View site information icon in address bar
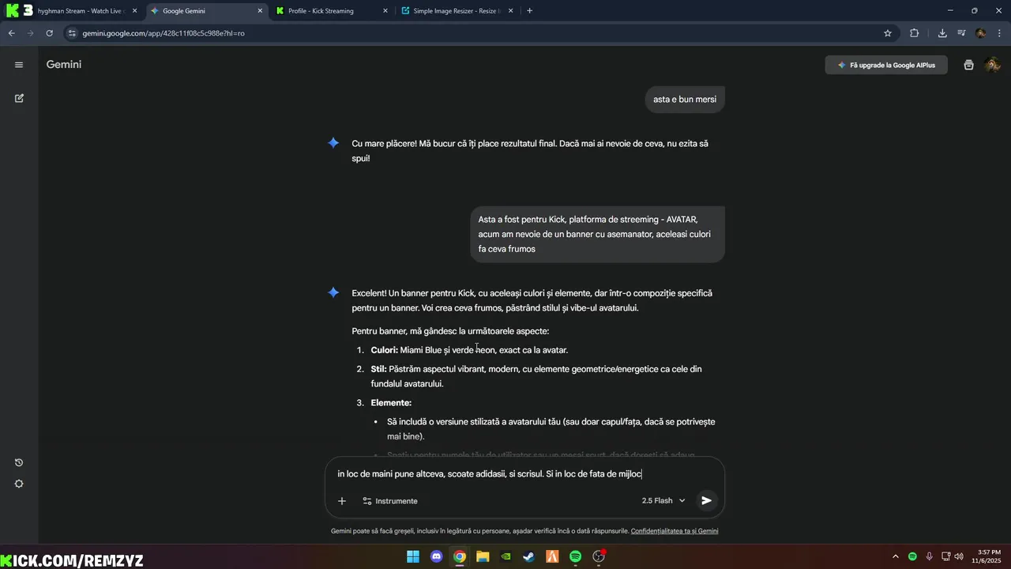 [x=72, y=33]
